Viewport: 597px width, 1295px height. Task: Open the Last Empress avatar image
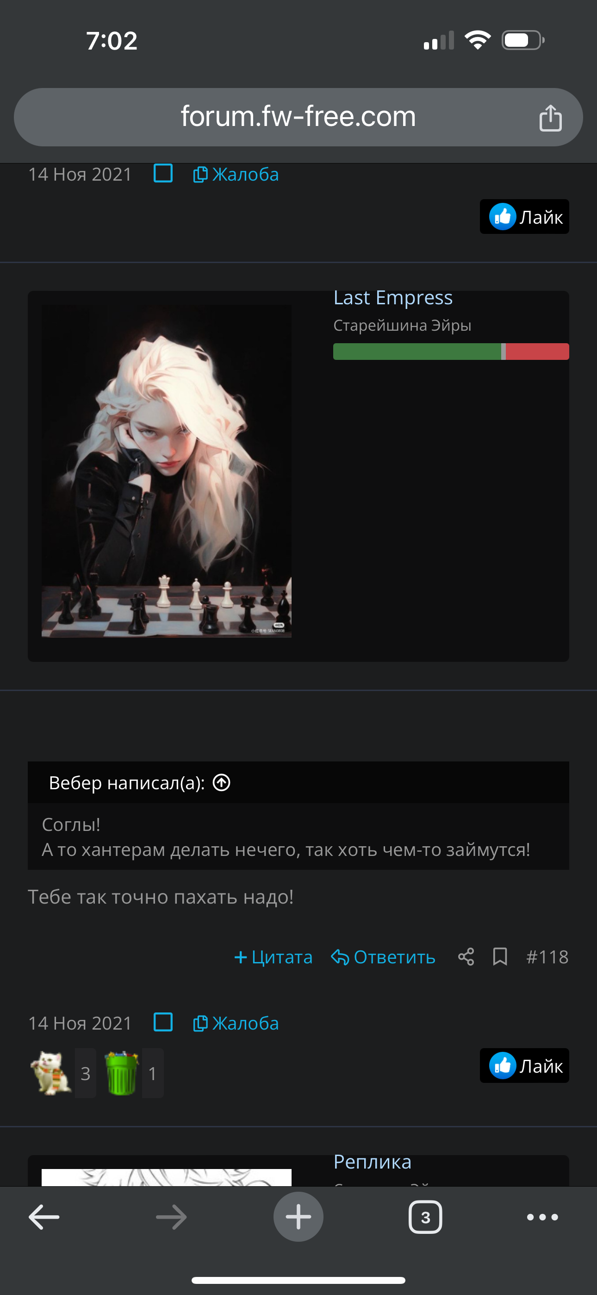coord(166,471)
